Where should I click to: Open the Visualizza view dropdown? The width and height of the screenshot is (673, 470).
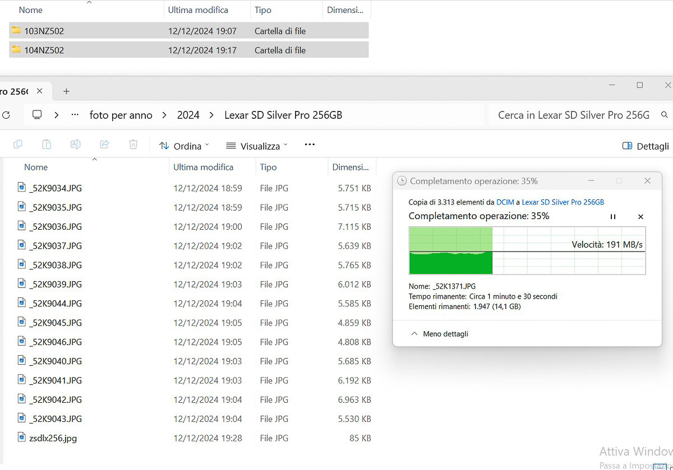(257, 146)
